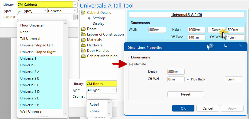Screen dimensions: 249x119
Task: Click the Reset button
Action: pos(186,94)
